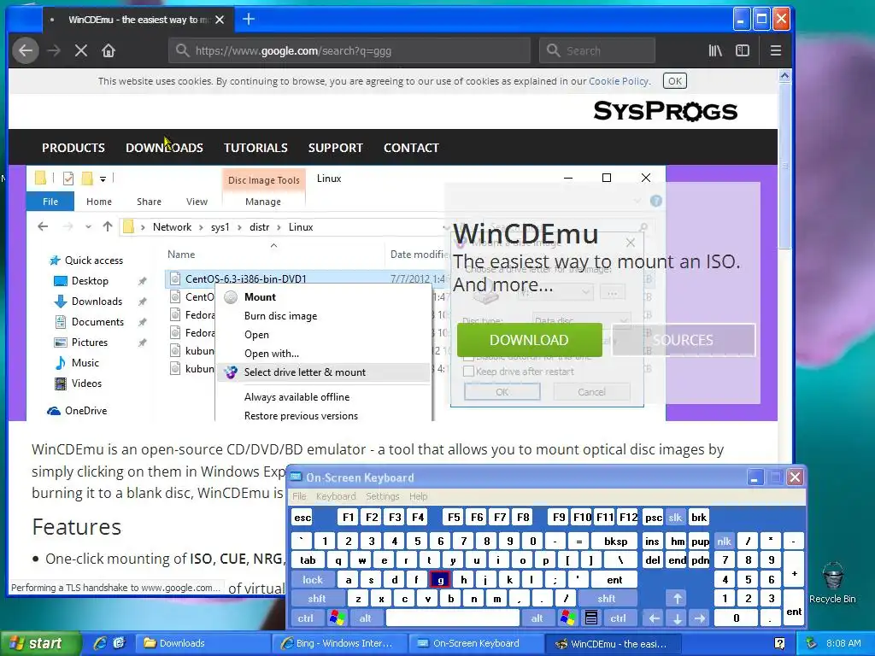The image size is (875, 656).
Task: Launch Internet Explorer from quick launch
Action: pos(100,644)
